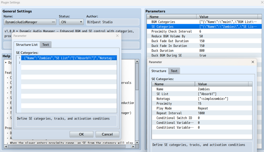The height and width of the screenshot is (152, 264).
Task: Select the Repeat Interval 1000 row
Action: coord(202,113)
